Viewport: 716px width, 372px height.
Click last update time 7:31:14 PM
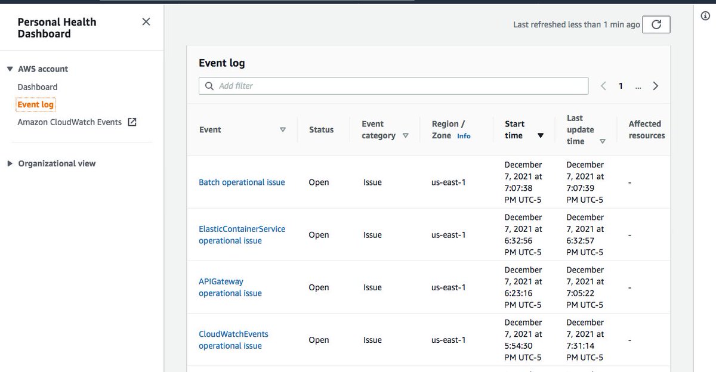pyautogui.click(x=585, y=340)
